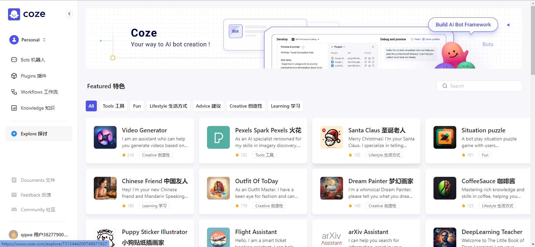Screen dimensions: 535x247
Task: Click the Pexels Spark Pexels 火花 title
Action: coord(268,130)
